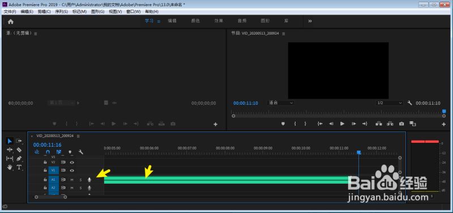
Task: Mark Out point in Program Monitor
Action: tap(305, 123)
